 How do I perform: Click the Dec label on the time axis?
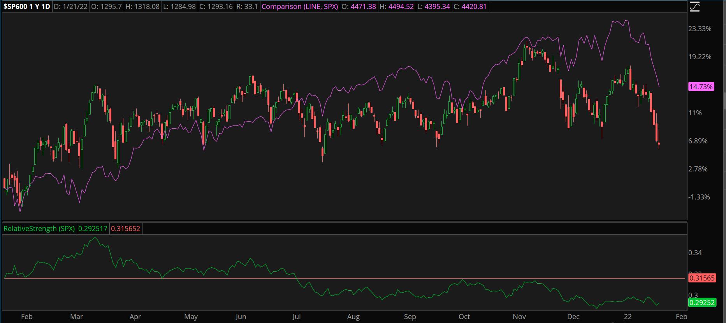[573, 317]
